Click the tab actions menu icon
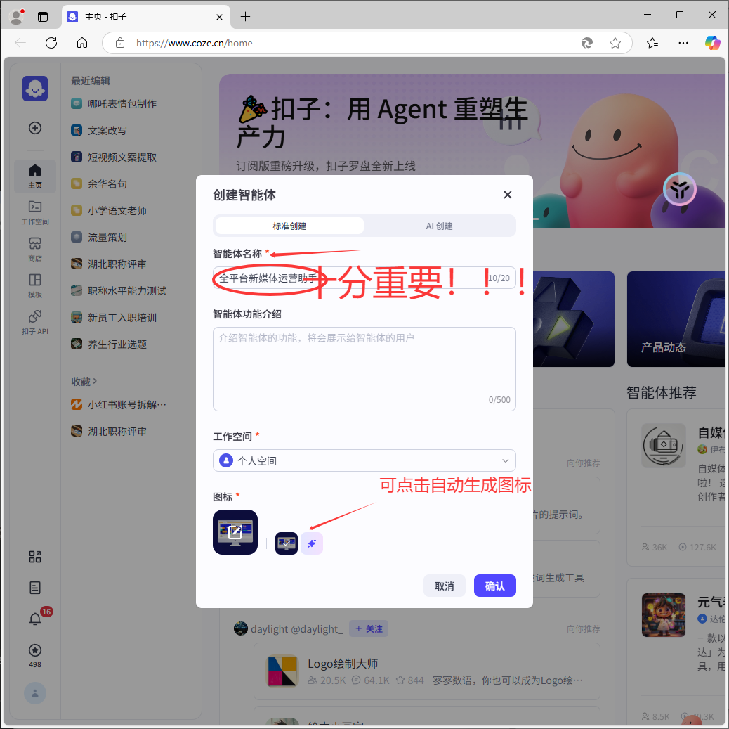This screenshot has height=729, width=729. click(43, 18)
